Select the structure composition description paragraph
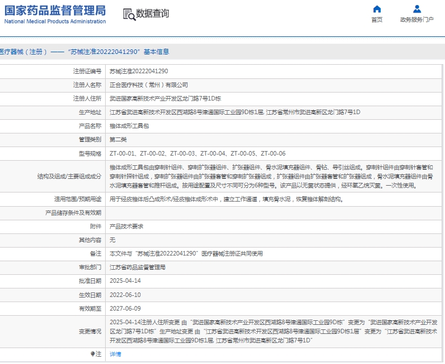 (271, 177)
